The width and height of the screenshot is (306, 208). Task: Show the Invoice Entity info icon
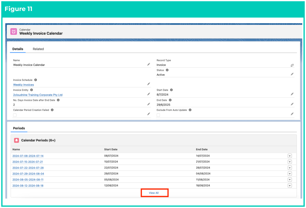point(31,90)
